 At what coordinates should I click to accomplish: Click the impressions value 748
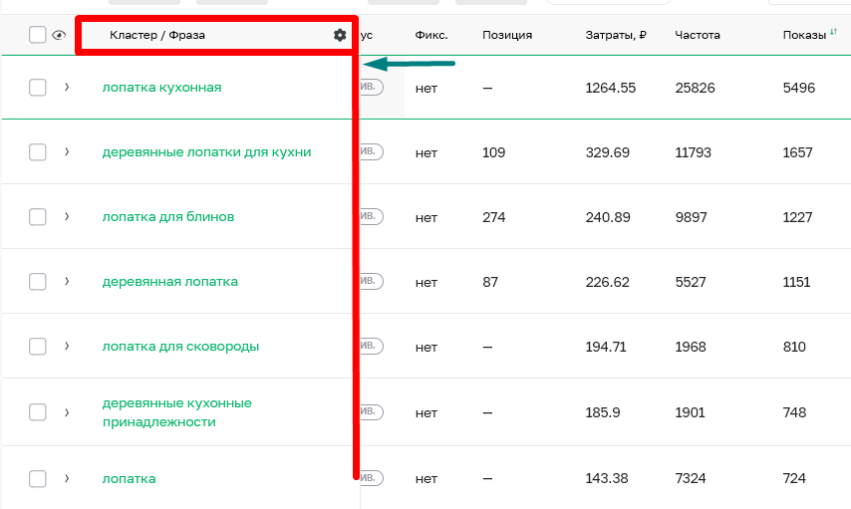point(794,412)
